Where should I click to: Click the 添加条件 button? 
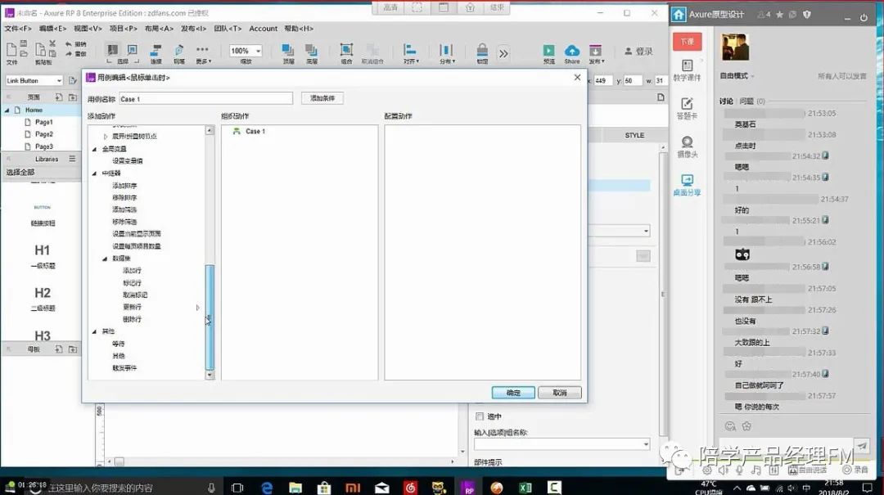pos(322,98)
